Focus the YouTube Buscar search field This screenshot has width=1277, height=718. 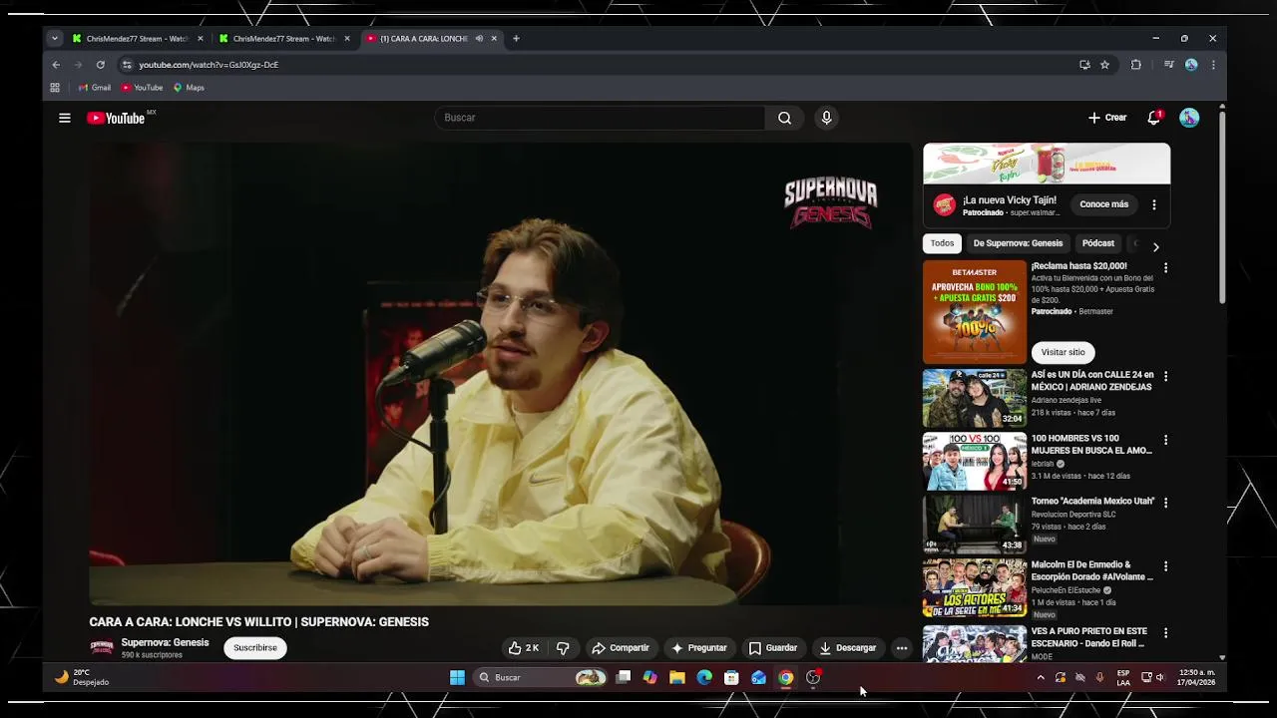pyautogui.click(x=600, y=118)
